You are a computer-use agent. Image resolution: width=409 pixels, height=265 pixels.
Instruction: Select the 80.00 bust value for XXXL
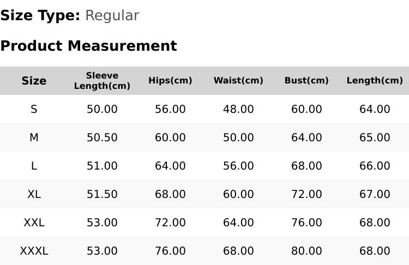(306, 251)
